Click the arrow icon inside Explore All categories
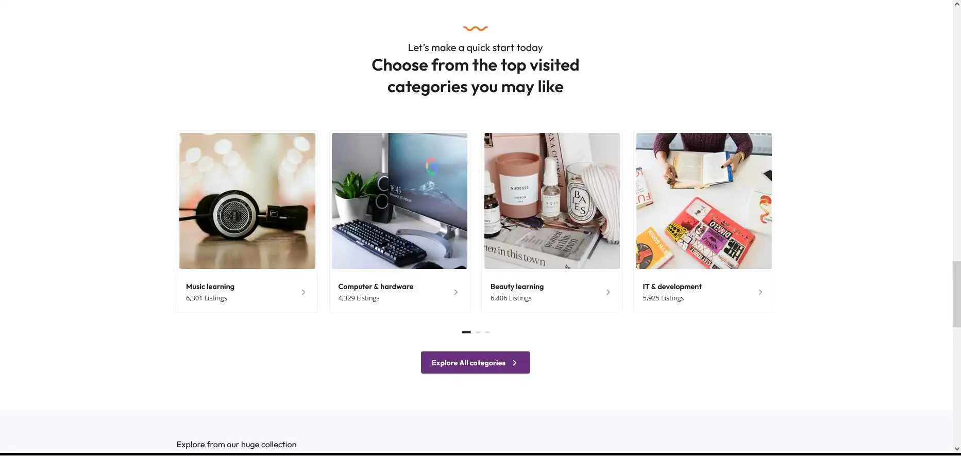This screenshot has height=456, width=961. 514,363
